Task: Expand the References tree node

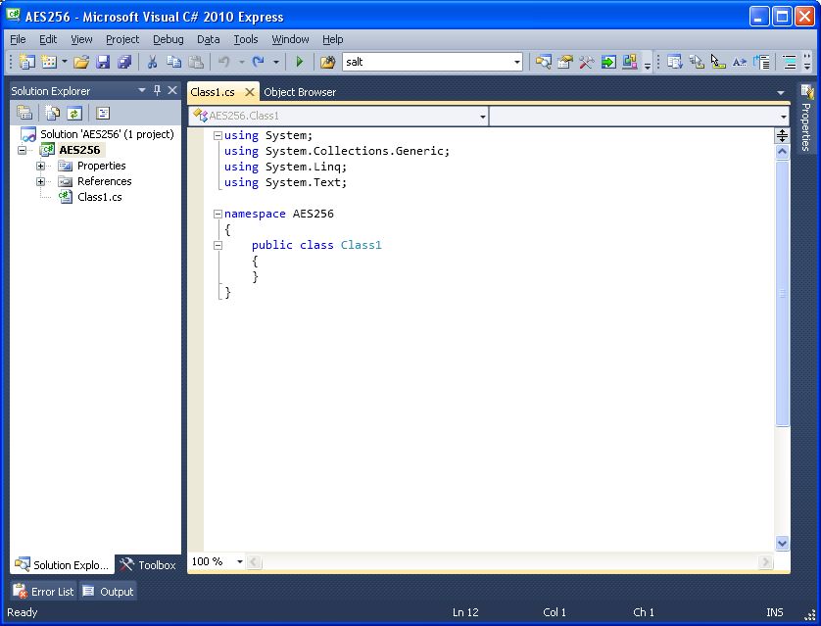Action: [x=40, y=181]
